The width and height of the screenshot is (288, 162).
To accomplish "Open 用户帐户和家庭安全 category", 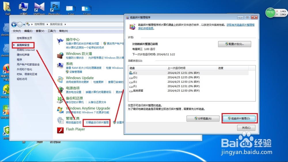I will click(28, 64).
